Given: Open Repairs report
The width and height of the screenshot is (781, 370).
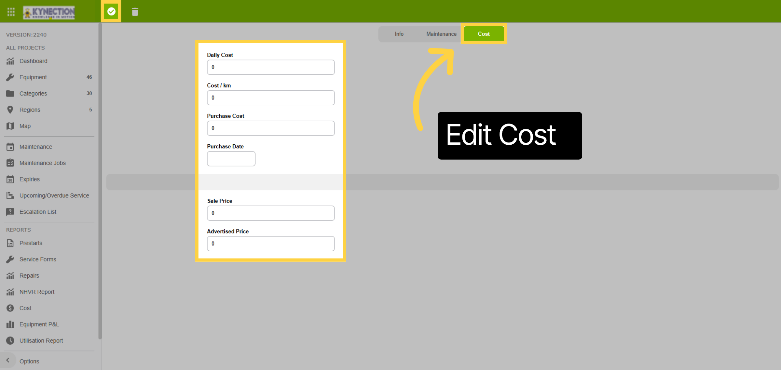Looking at the screenshot, I should (x=29, y=276).
